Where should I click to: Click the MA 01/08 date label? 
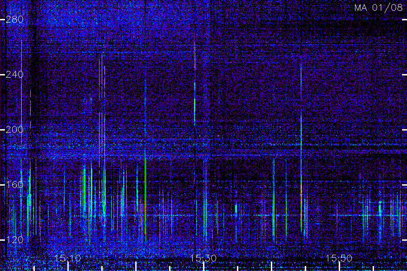coord(378,8)
